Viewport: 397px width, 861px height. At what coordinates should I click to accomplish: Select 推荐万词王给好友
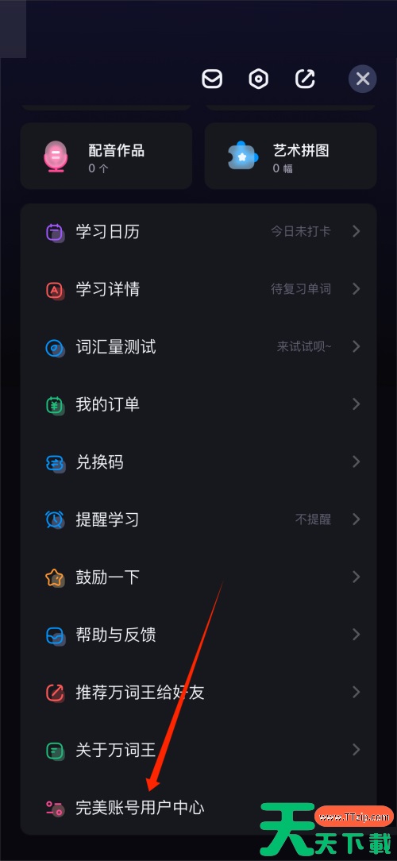click(x=198, y=693)
